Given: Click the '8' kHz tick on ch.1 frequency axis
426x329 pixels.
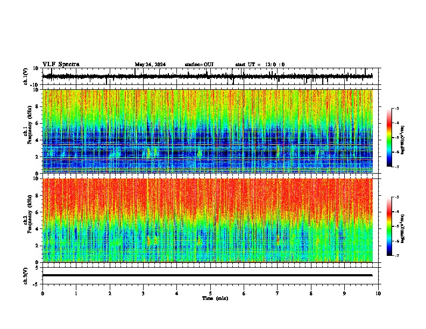Looking at the screenshot, I should point(37,106).
